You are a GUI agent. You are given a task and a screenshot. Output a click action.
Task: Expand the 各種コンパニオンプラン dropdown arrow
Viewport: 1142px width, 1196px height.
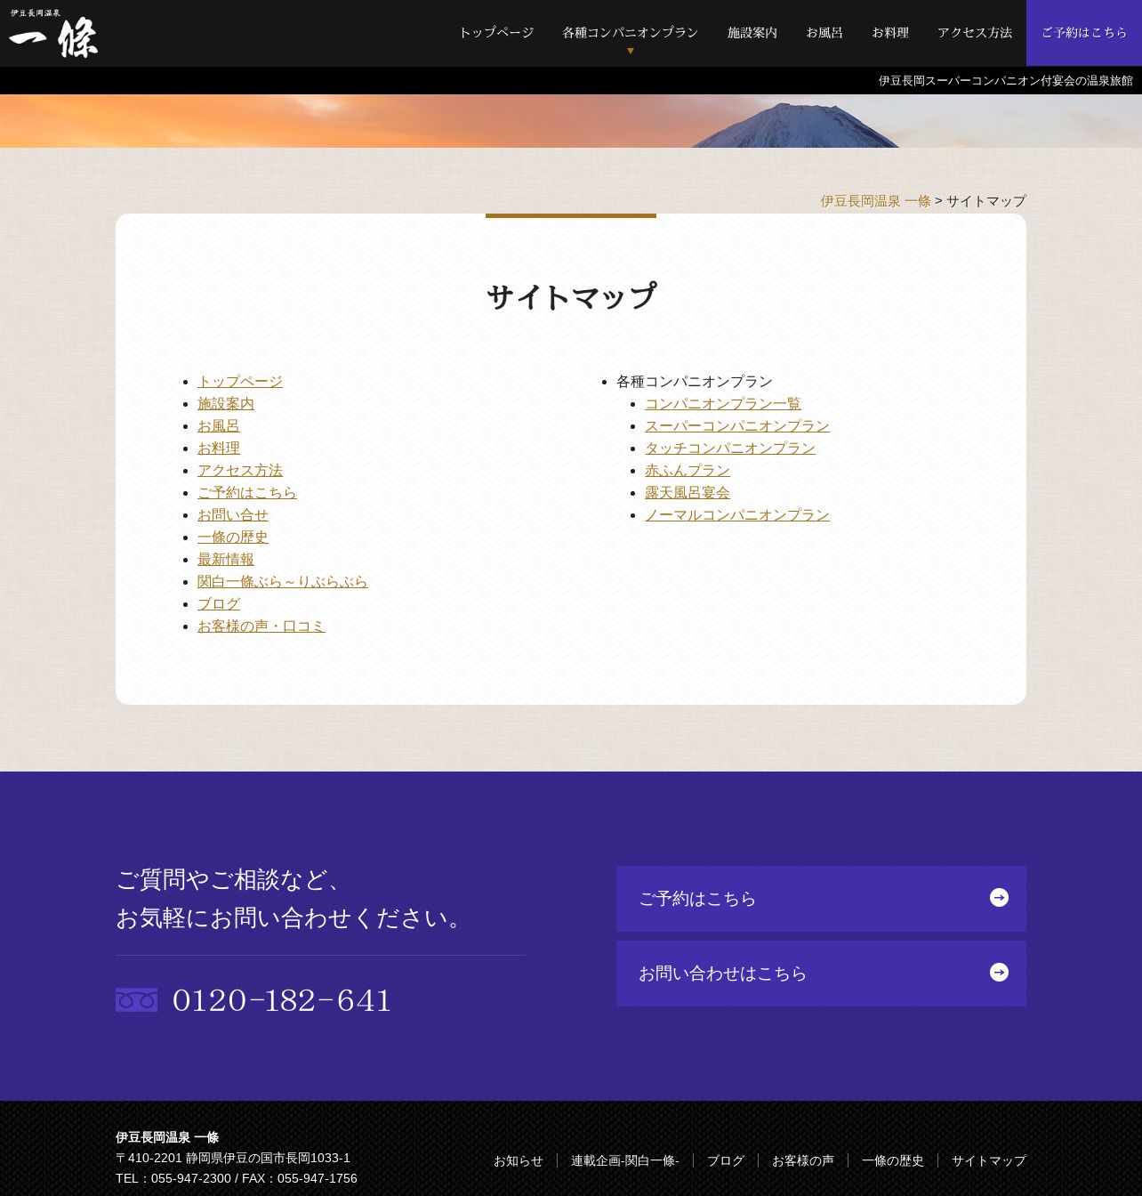point(631,51)
